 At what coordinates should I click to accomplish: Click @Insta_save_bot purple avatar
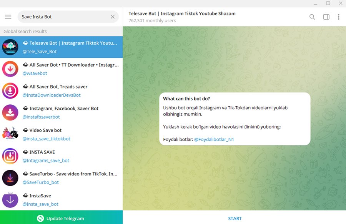coord(10,200)
